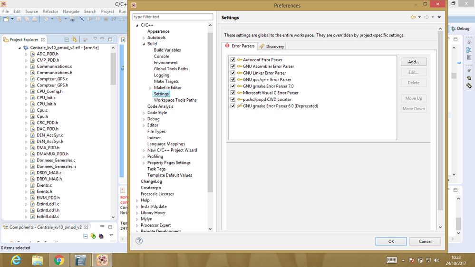Uncheck GNU gmake Error Parser 6.0 (Deprecated)
This screenshot has width=475, height=267.
[233, 106]
